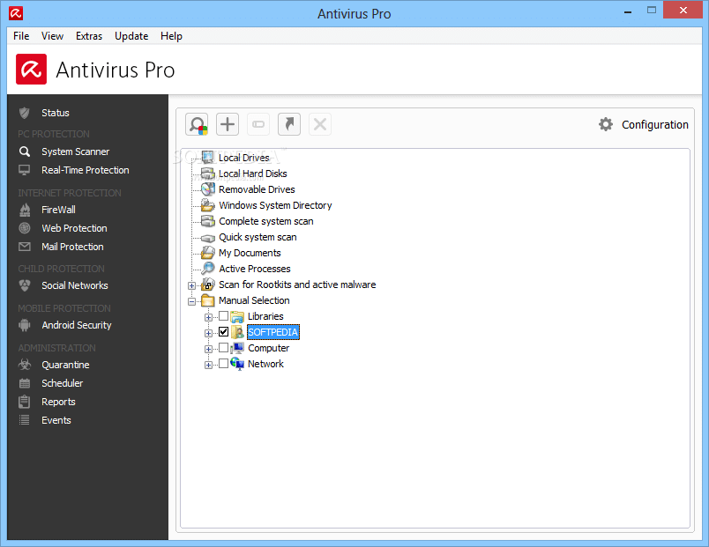Click the create desktop shortcut arrow icon

point(289,124)
